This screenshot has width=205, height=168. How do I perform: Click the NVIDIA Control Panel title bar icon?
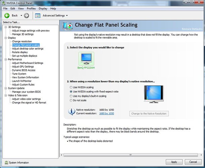click(x=3, y=3)
